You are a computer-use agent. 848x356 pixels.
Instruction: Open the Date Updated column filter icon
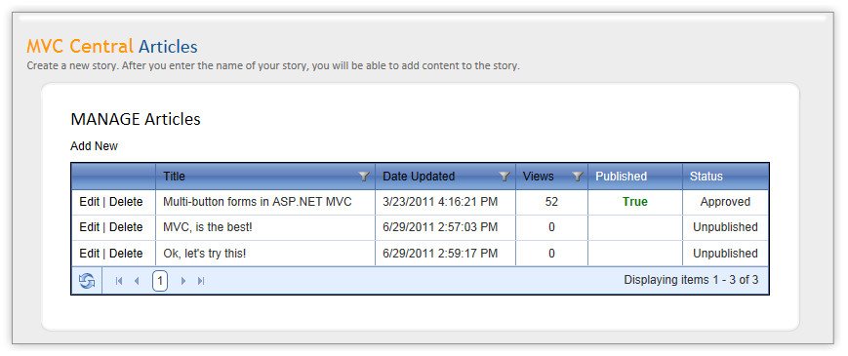tap(505, 177)
